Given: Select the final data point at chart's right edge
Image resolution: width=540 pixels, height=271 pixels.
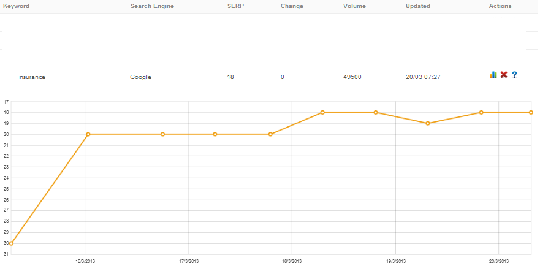Looking at the screenshot, I should click(531, 113).
